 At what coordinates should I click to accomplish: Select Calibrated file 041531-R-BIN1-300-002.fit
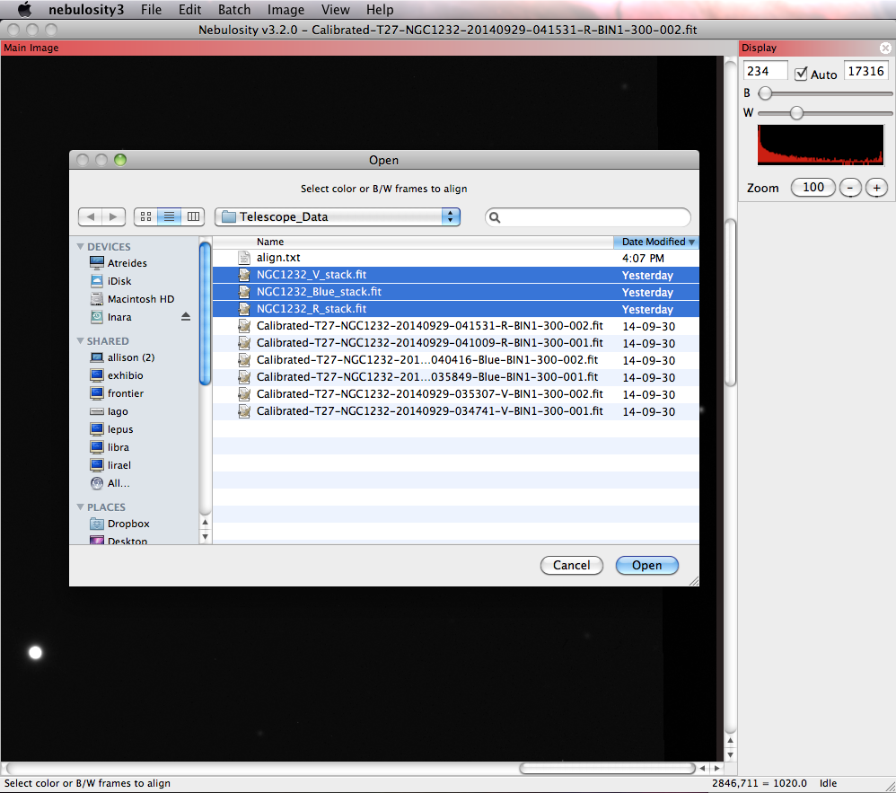(456, 326)
